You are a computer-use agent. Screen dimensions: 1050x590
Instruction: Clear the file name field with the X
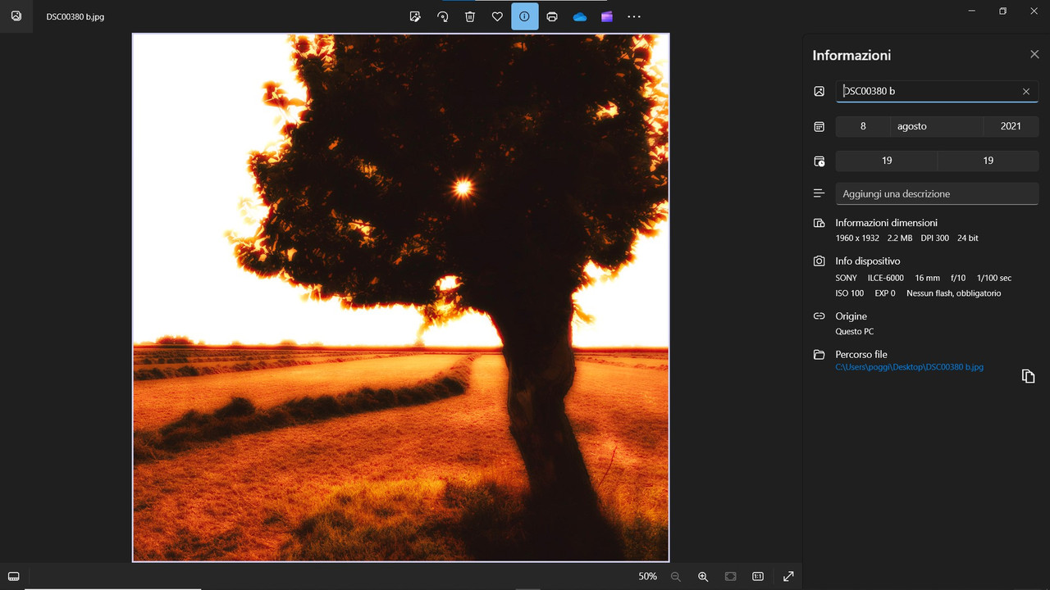tap(1026, 91)
